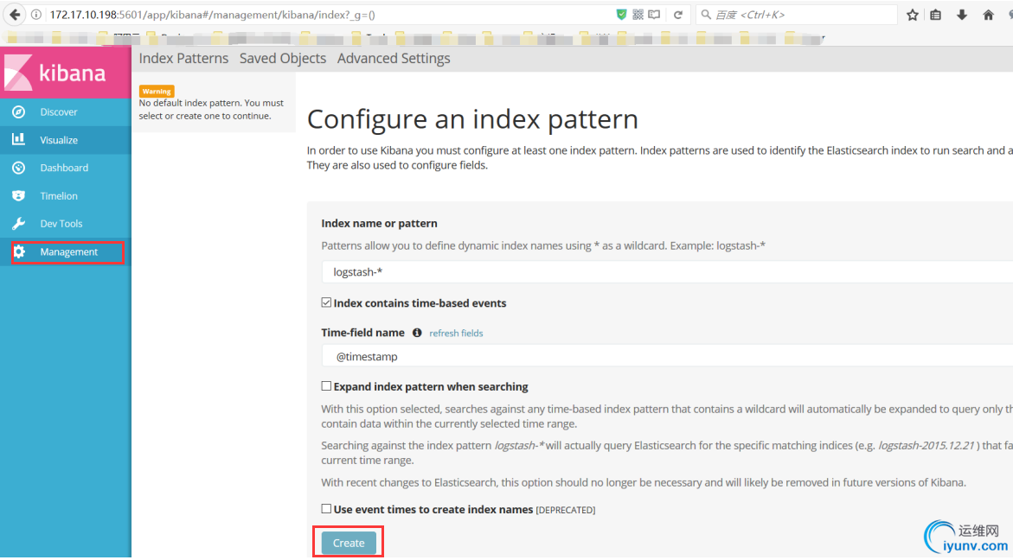
Task: Click the 'Index name or pattern' label
Action: [x=379, y=223]
